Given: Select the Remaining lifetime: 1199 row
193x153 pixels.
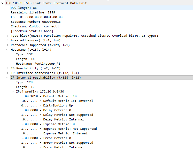Looking at the screenshot, I should tap(33, 12).
